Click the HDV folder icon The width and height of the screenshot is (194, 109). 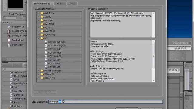click(x=42, y=38)
